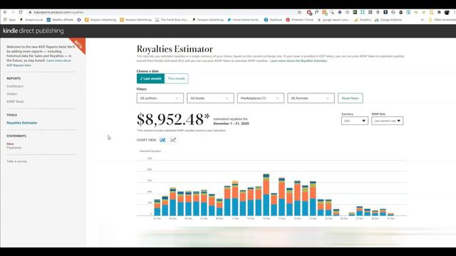Click the Royalties Estimator page heading
The image size is (456, 256).
point(175,49)
